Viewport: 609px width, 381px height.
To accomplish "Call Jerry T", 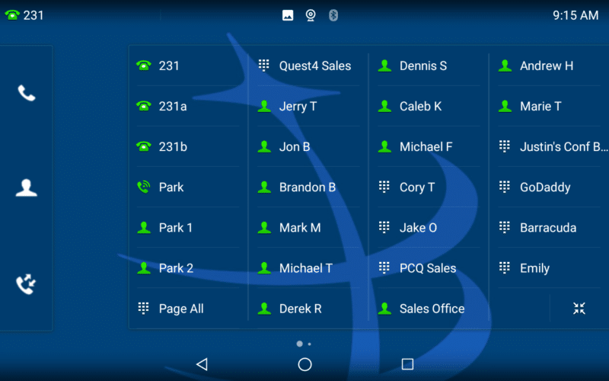I will pos(308,106).
